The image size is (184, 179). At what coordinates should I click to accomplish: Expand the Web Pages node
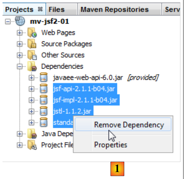[19, 33]
